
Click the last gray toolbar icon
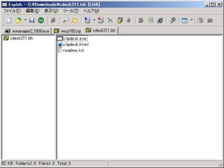tap(210, 21)
